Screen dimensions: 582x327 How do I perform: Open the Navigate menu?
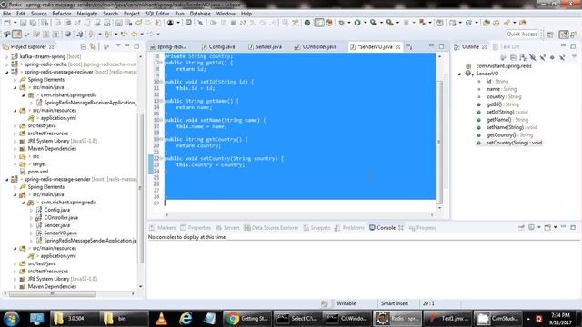(87, 14)
